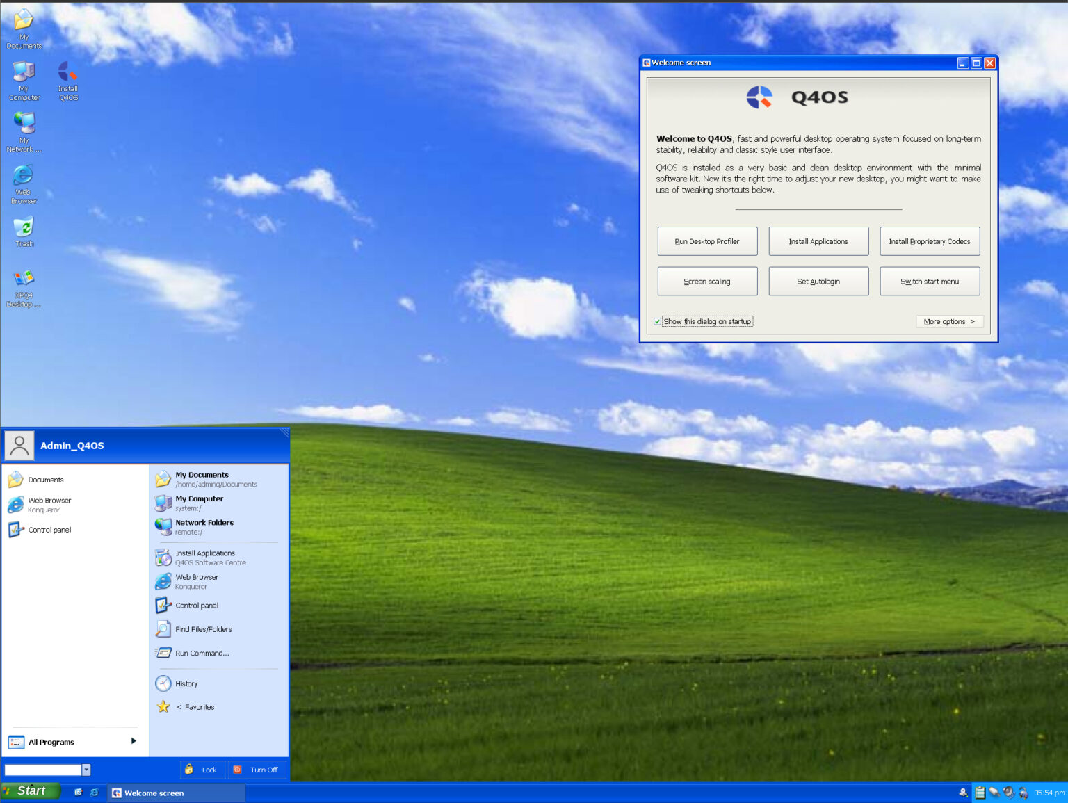Click the Screen scaling button
Image resolution: width=1068 pixels, height=803 pixels.
[x=707, y=281]
